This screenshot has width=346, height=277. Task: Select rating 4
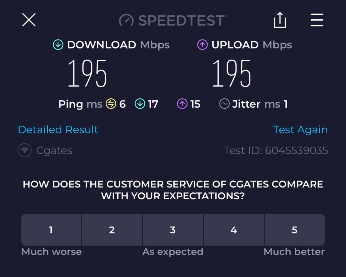click(234, 229)
